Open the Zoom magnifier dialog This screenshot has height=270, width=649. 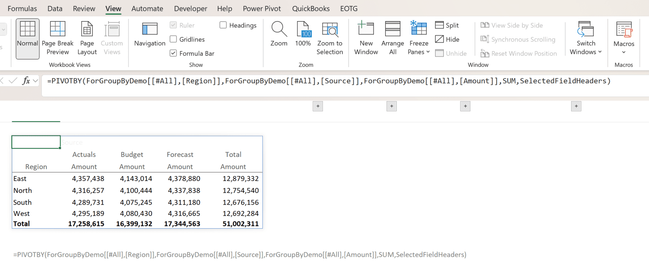[x=279, y=34]
